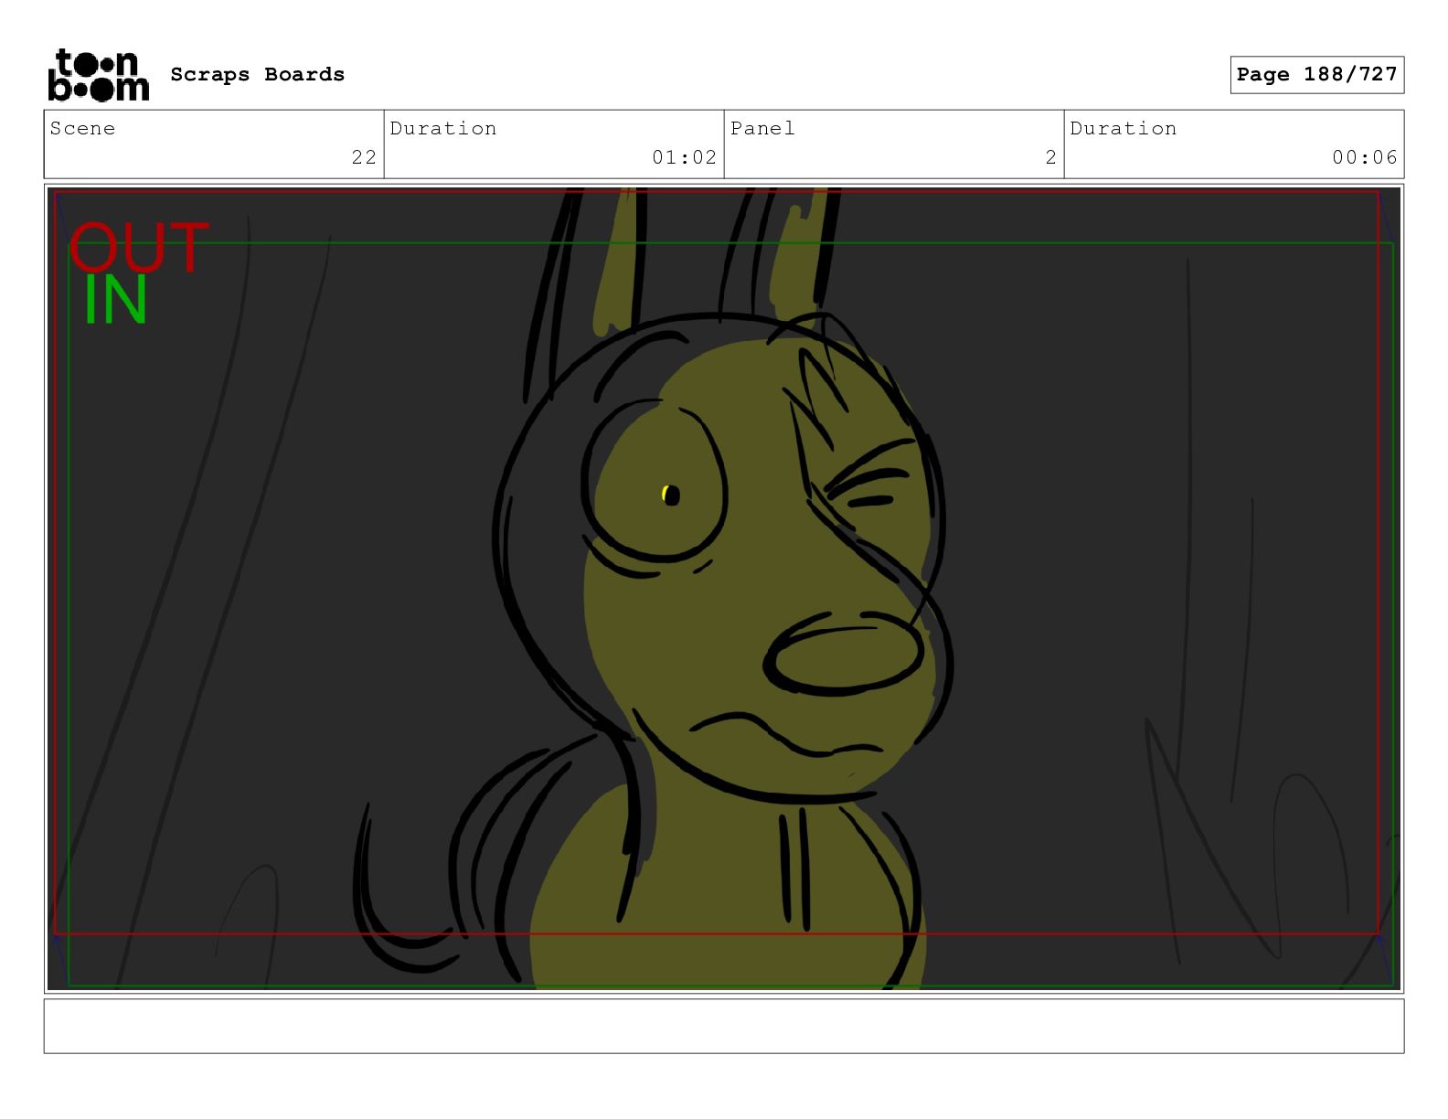This screenshot has height=1119, width=1448.
Task: Click the 'Page 188/727' page indicator
Action: pos(1316,75)
